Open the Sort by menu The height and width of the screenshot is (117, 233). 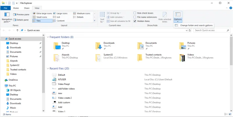click(102, 17)
